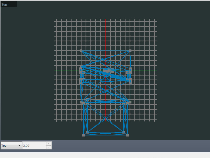Select the node at top-left corner of the blue mesh

point(81,51)
